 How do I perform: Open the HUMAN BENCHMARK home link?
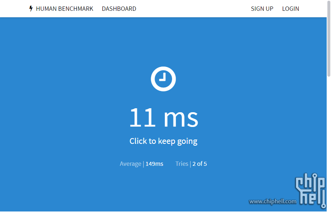[65, 9]
